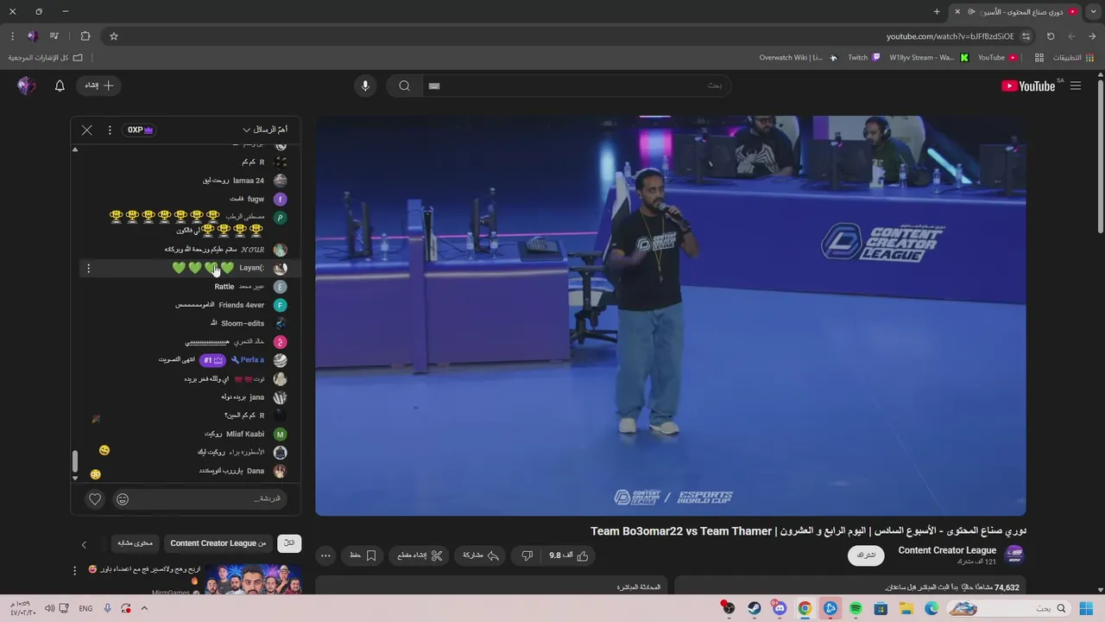This screenshot has width=1105, height=622.
Task: Expand the top messages chat mode dropdown
Action: pyautogui.click(x=264, y=130)
